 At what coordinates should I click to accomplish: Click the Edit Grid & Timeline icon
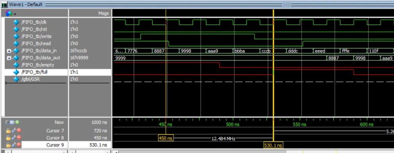coord(12,122)
